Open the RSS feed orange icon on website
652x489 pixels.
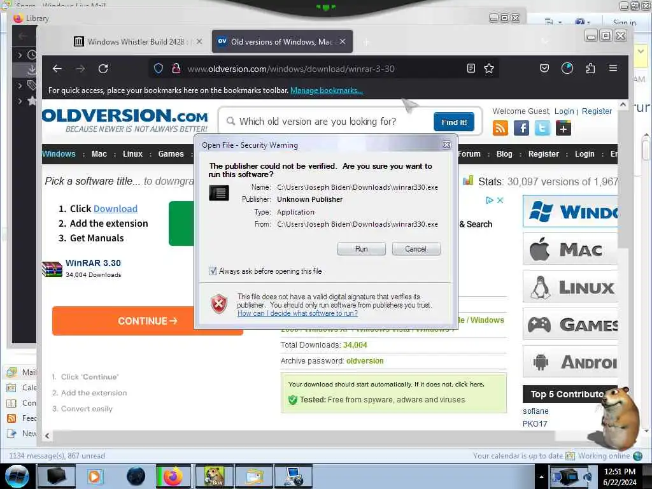pyautogui.click(x=500, y=128)
